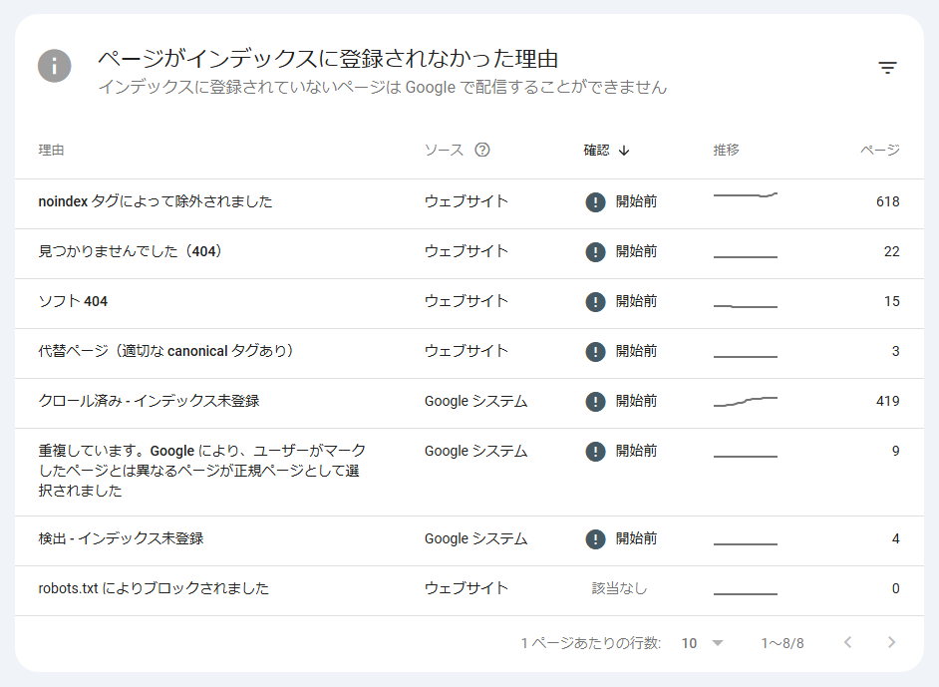Open 代替ページ canonical reason row
Screen dimensions: 939x687
166,350
